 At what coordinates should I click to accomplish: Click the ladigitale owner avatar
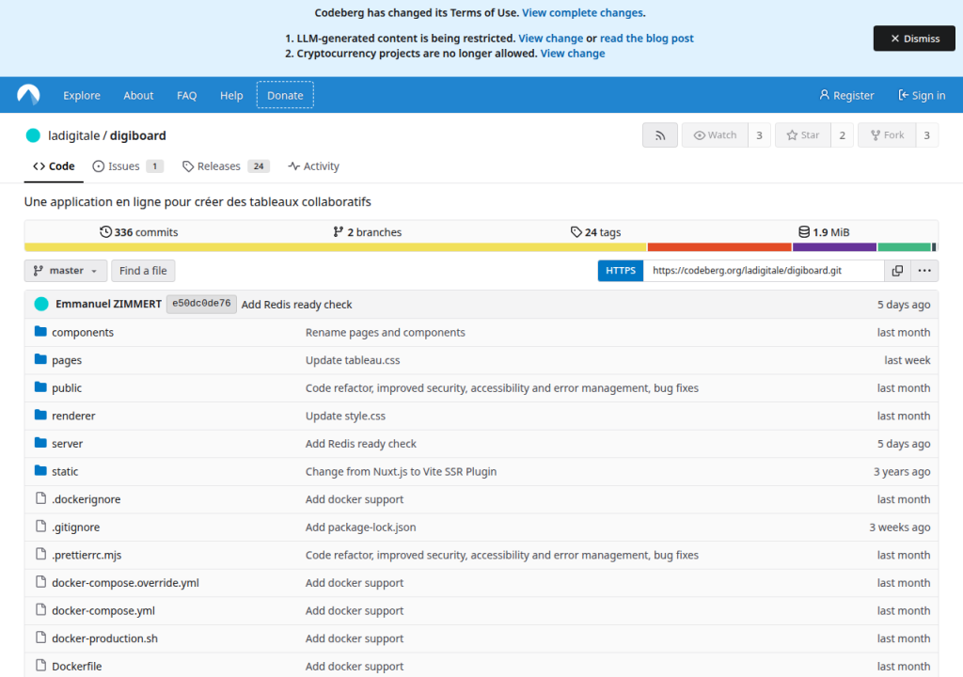point(33,135)
